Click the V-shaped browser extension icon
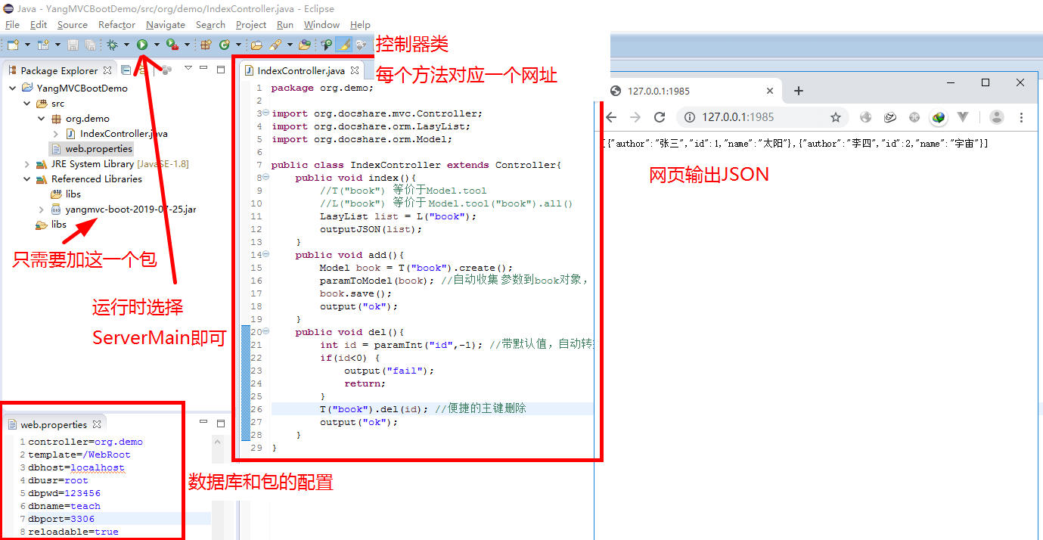Screen dimensions: 1043x540 [x=963, y=117]
